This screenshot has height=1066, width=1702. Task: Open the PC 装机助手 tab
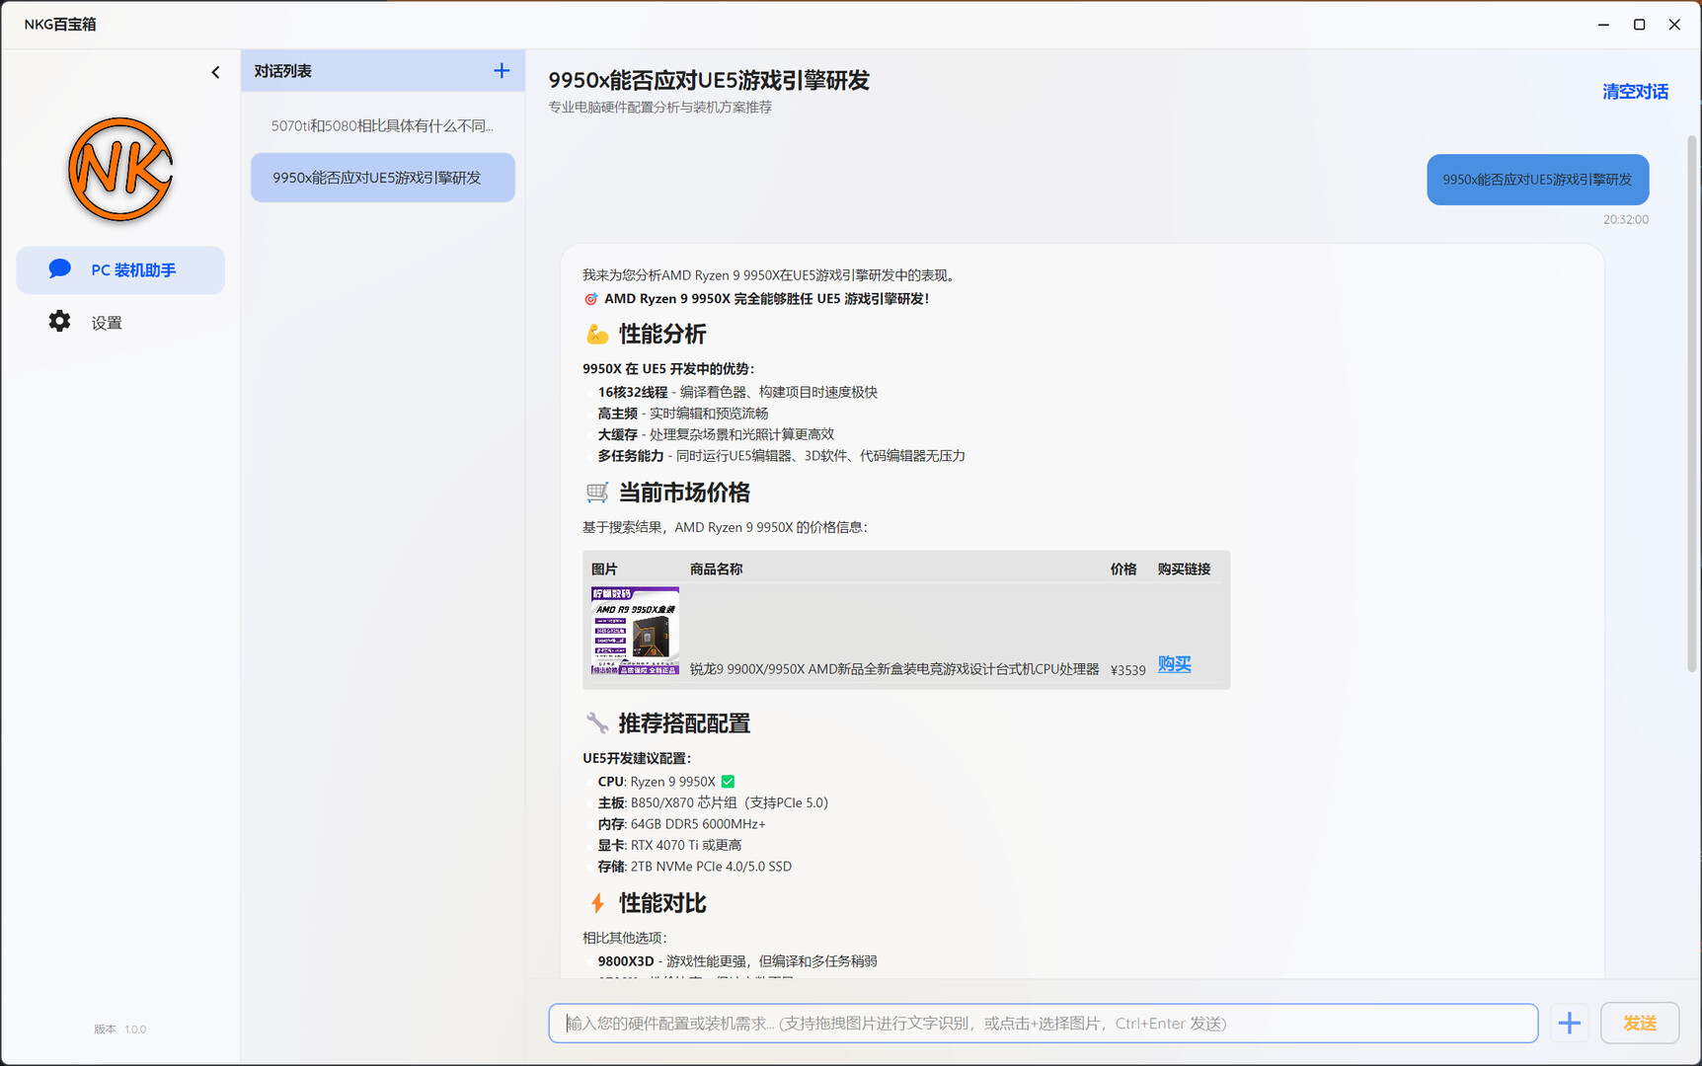click(120, 270)
